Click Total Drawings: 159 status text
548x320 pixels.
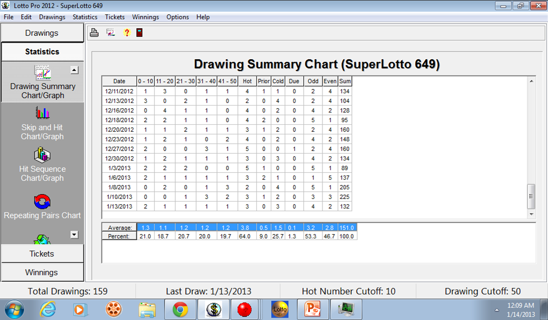click(68, 291)
